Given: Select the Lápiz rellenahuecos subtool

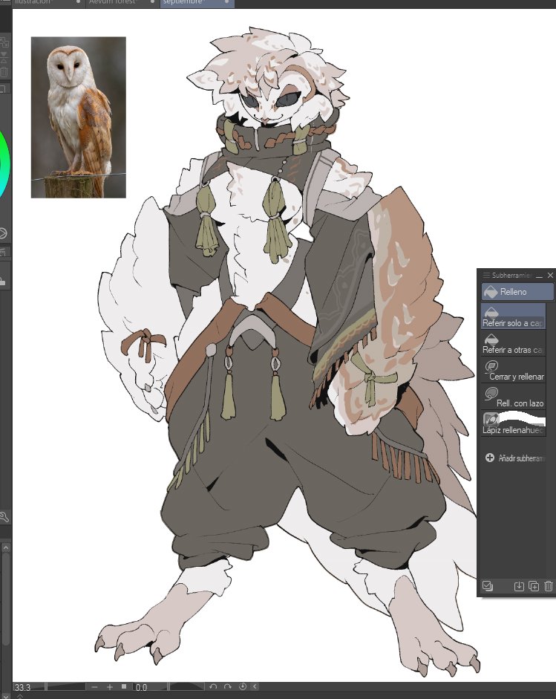Looking at the screenshot, I should (x=513, y=423).
